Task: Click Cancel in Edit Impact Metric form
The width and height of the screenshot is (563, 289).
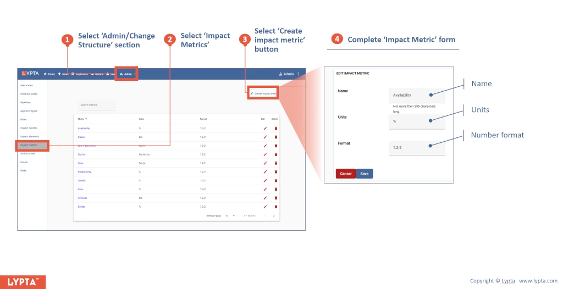Action: coord(345,174)
